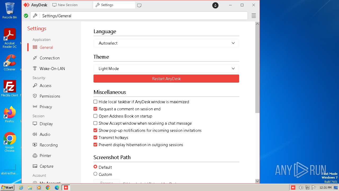Screen dimensions: 339x191
Task: Click the Windows Start button
Action: (7, 188)
